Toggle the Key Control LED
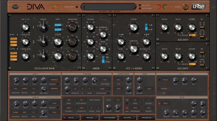Screen dimensions: 217x121 [140, 8]
